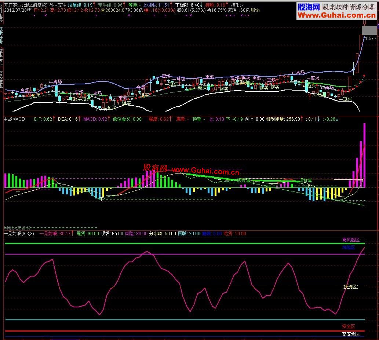Click the amplitude 振0.61(5.27%)
The height and width of the screenshot is (340, 379).
click(191, 10)
